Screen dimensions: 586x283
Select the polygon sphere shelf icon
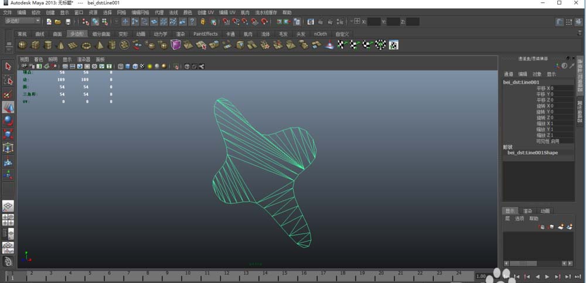(x=22, y=45)
